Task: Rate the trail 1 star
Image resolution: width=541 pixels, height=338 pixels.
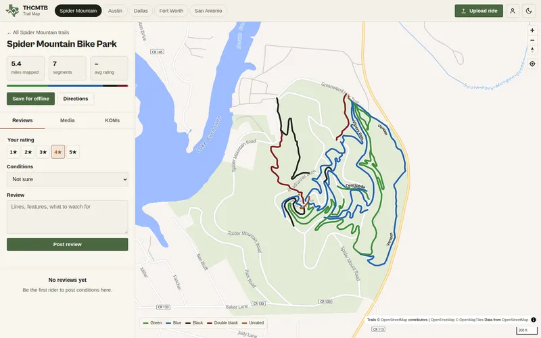Action: [14, 151]
